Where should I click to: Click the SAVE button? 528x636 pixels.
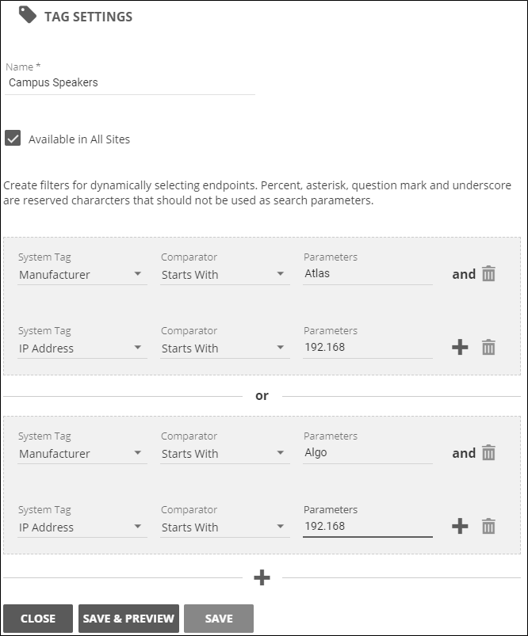pyautogui.click(x=219, y=619)
